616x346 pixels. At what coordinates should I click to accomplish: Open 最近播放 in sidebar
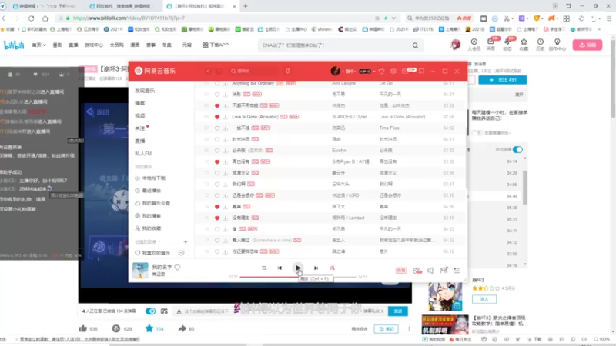pos(148,191)
